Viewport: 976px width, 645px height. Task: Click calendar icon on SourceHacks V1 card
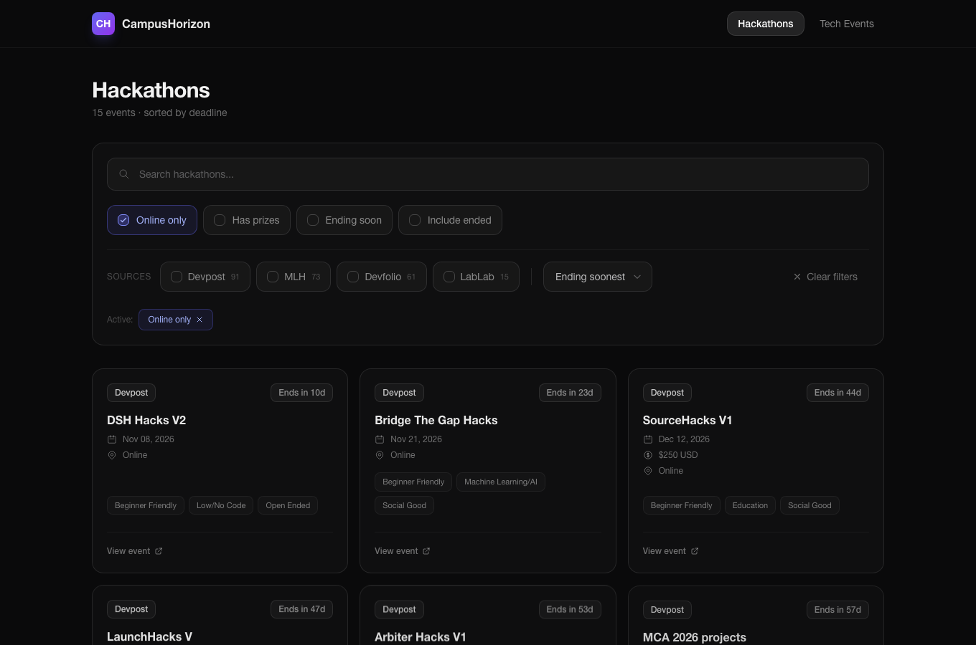click(648, 439)
